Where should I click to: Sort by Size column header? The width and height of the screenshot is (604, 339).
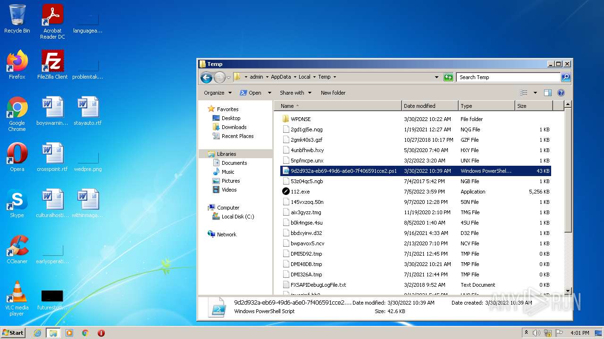tap(534, 106)
